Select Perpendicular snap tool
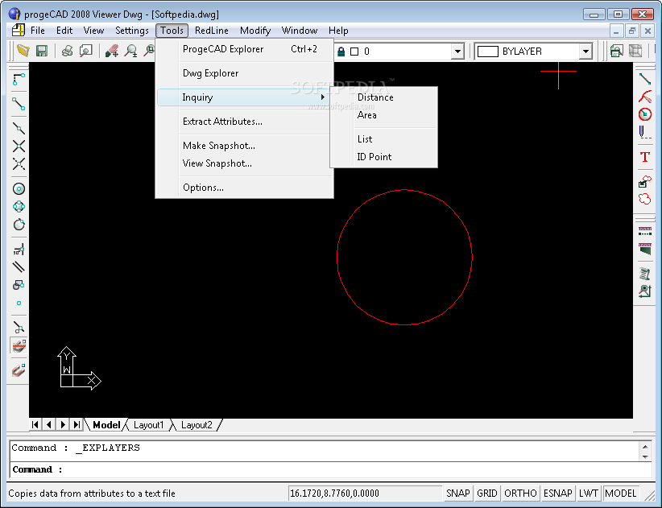662x508 pixels. [19, 250]
